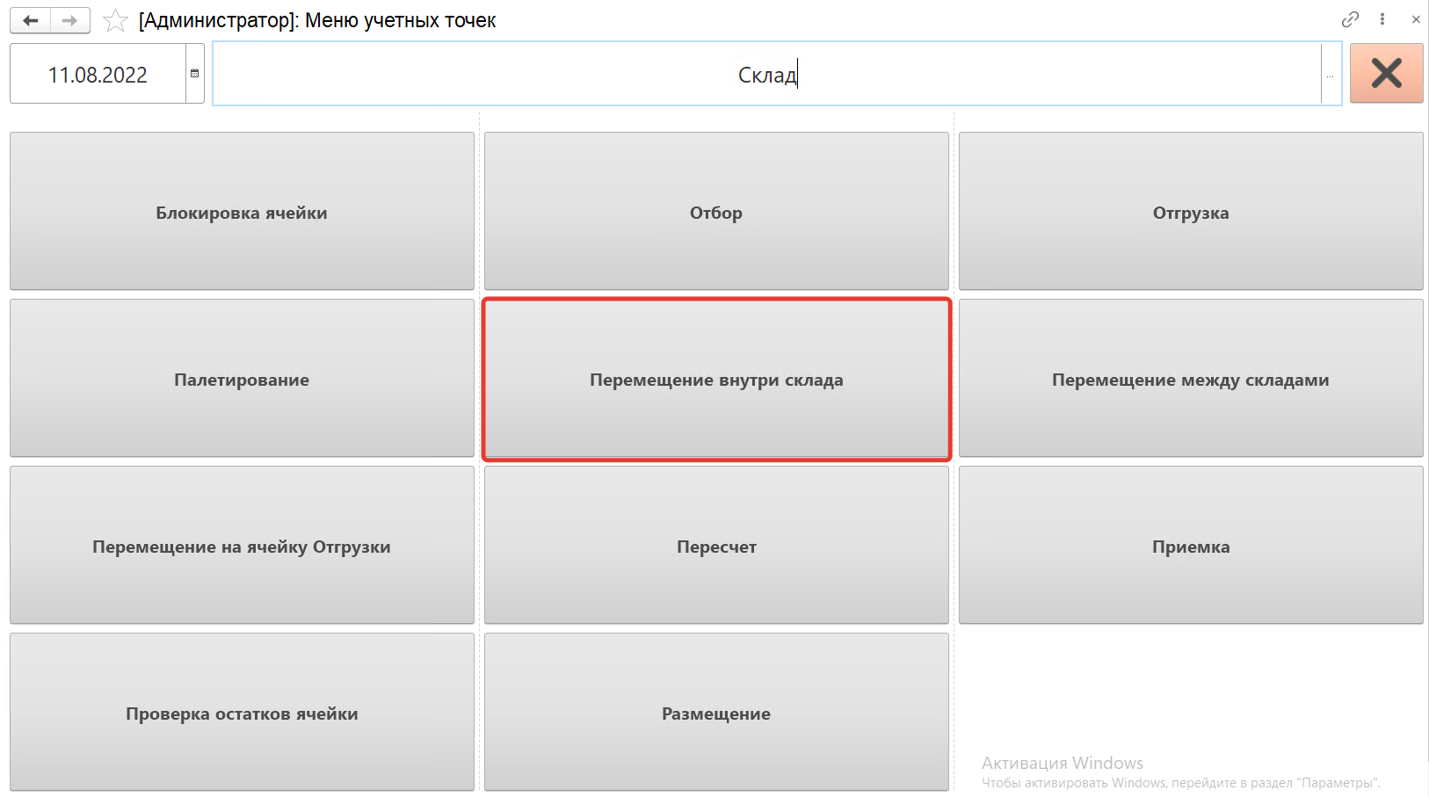Click the back navigation arrow
The height and width of the screenshot is (797, 1429).
click(30, 20)
